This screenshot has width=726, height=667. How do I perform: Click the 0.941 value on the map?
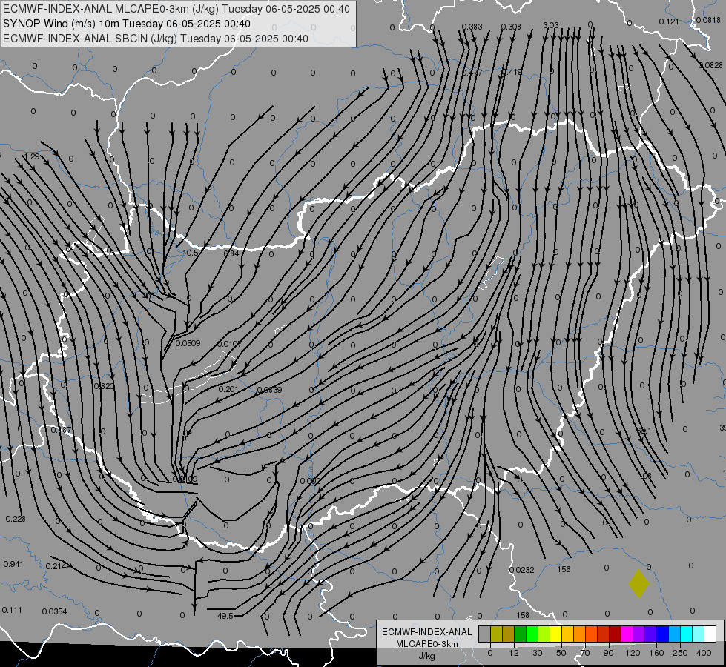[13, 564]
